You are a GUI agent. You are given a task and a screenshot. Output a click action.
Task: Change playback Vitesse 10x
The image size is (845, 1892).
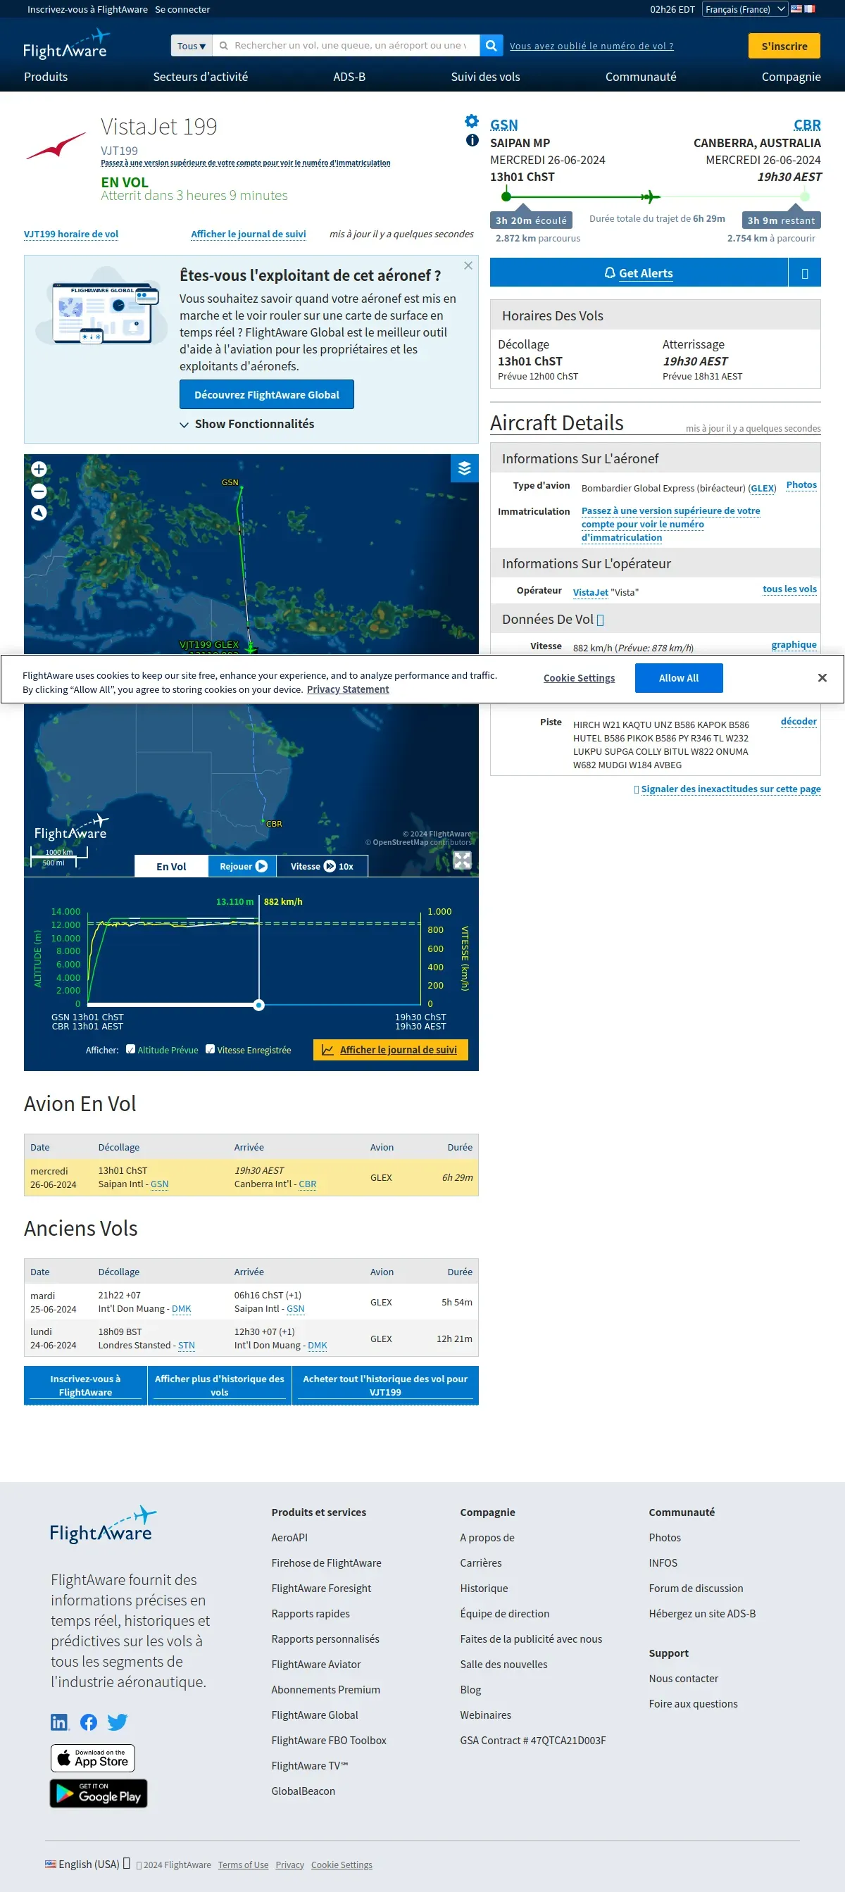(x=322, y=867)
